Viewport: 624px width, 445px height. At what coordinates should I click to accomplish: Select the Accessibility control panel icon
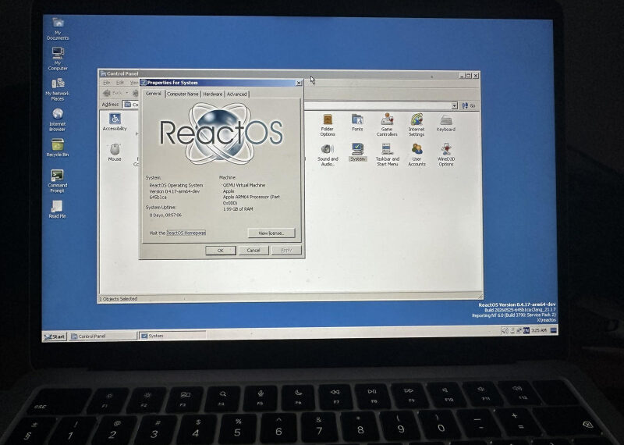115,122
